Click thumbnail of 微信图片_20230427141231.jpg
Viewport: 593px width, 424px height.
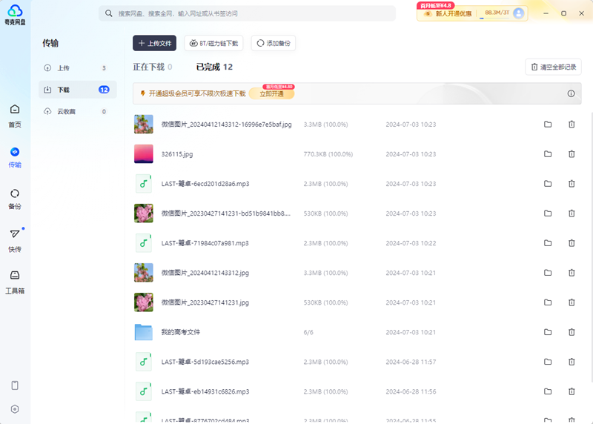tap(144, 302)
